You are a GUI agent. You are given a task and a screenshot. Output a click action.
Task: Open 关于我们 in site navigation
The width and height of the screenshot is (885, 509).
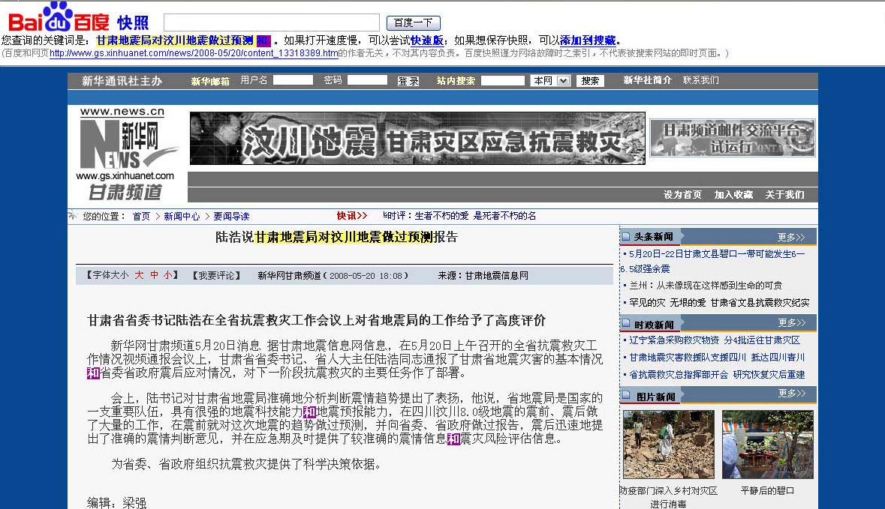[x=784, y=194]
